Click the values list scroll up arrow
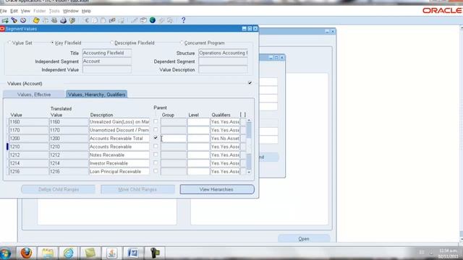463x260 pixels. click(x=249, y=121)
